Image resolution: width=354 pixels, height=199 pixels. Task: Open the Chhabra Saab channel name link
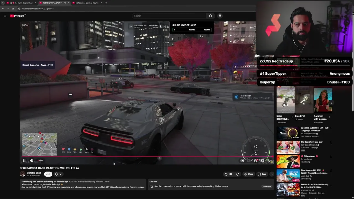pos(34,173)
